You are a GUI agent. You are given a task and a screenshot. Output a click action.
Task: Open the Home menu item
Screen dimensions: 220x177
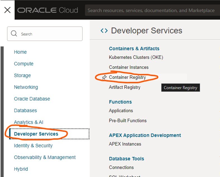(20, 52)
